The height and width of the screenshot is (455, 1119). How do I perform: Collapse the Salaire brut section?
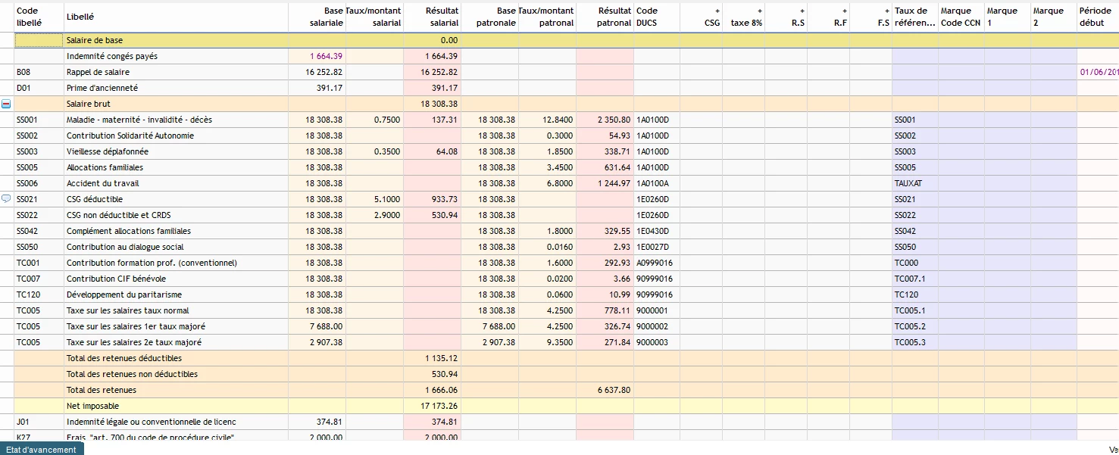point(6,104)
